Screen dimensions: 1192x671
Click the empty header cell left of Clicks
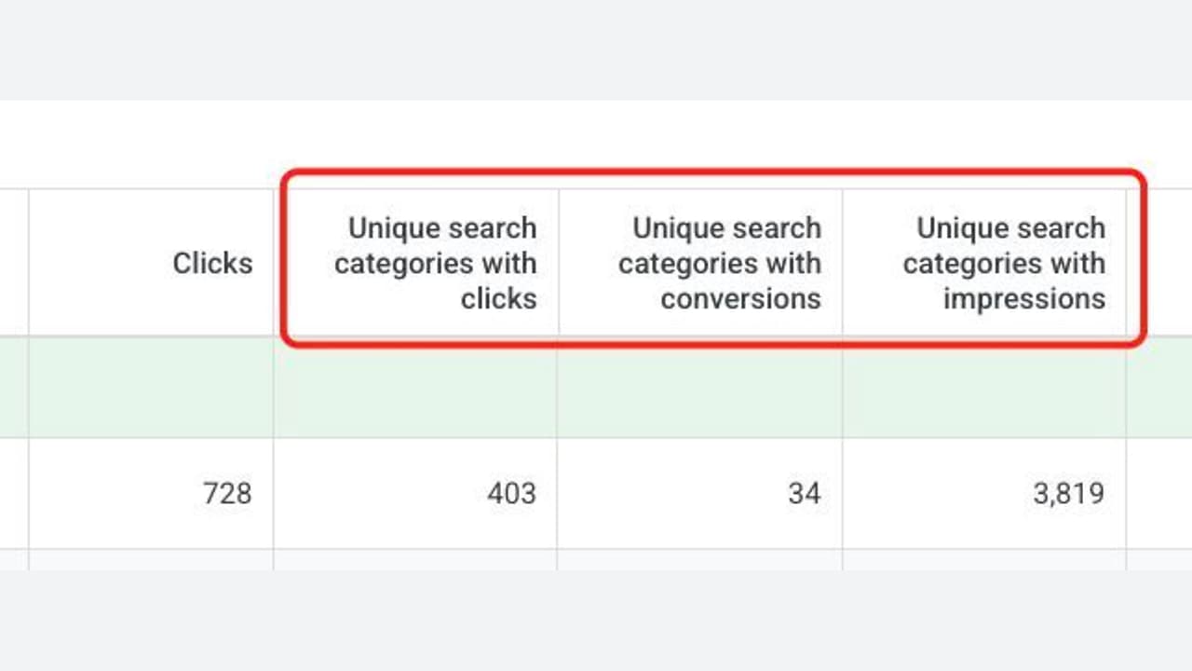[x=14, y=263]
